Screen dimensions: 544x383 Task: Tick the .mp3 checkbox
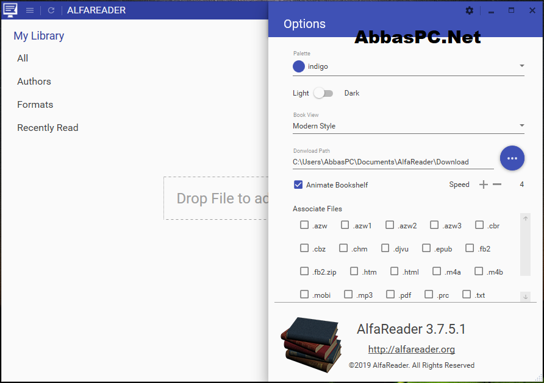[x=348, y=294]
